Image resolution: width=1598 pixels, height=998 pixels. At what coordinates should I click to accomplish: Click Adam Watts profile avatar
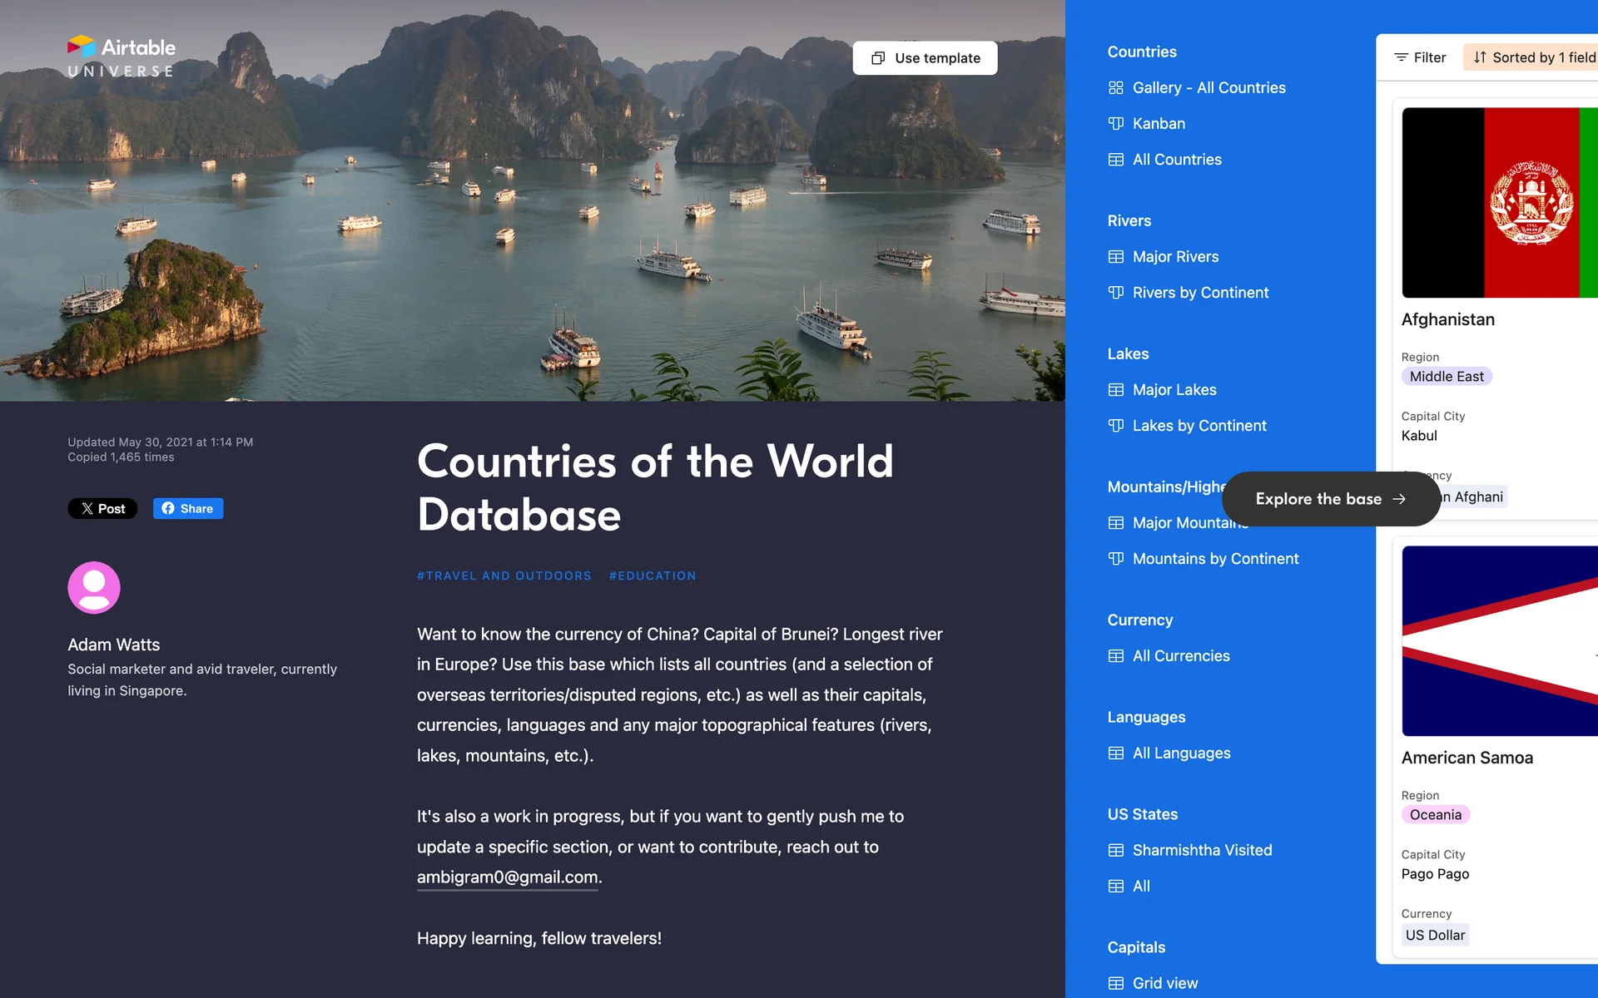click(x=94, y=587)
